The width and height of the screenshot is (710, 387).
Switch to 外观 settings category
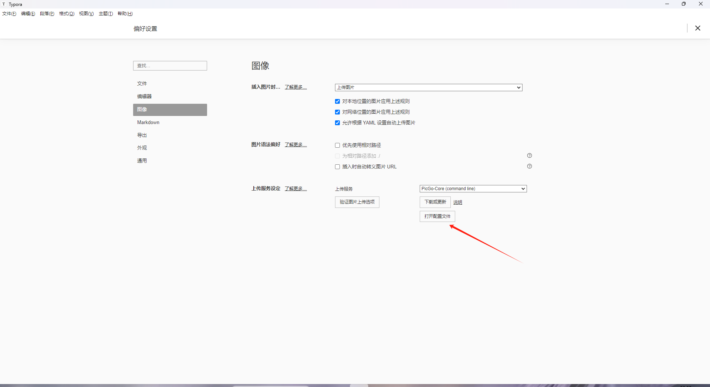pos(142,148)
